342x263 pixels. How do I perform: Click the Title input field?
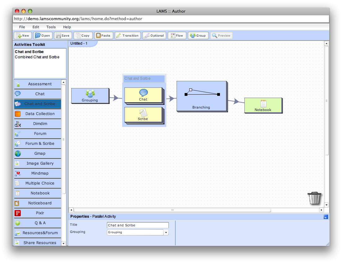(x=138, y=225)
